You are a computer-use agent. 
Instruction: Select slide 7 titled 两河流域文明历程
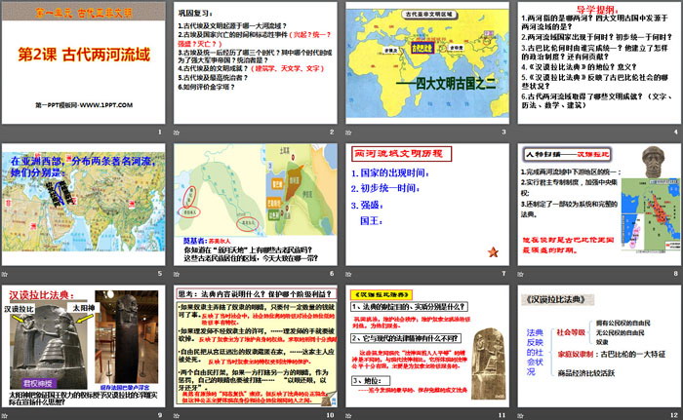click(427, 205)
